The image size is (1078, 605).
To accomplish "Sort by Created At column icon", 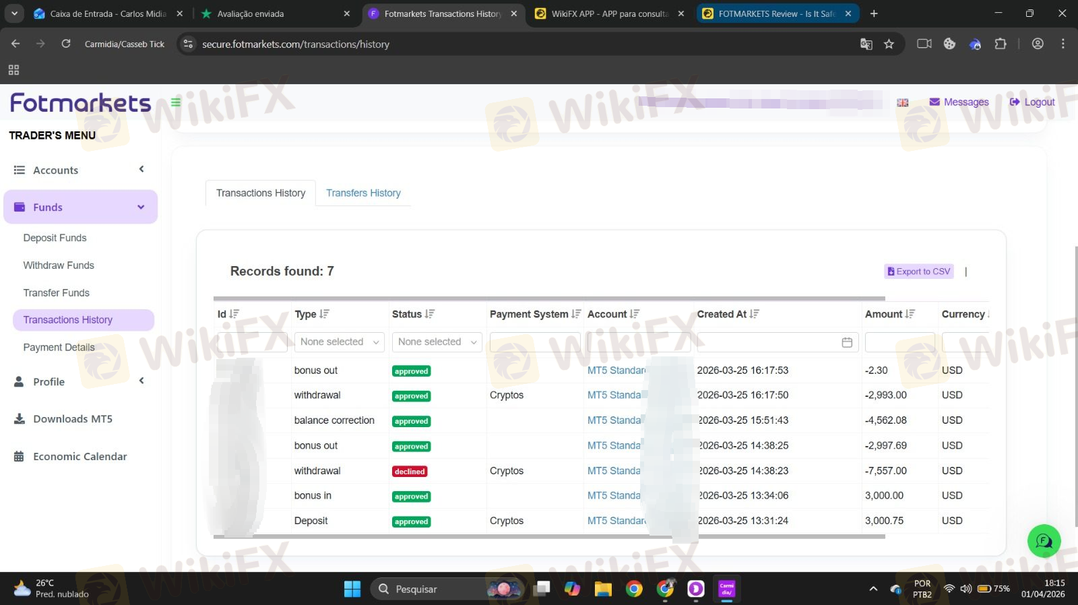I will [x=754, y=314].
